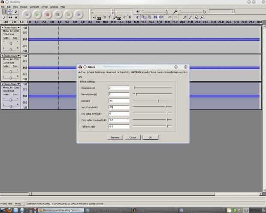
Task: Click the Input bandwidth value field
Action: (119, 107)
